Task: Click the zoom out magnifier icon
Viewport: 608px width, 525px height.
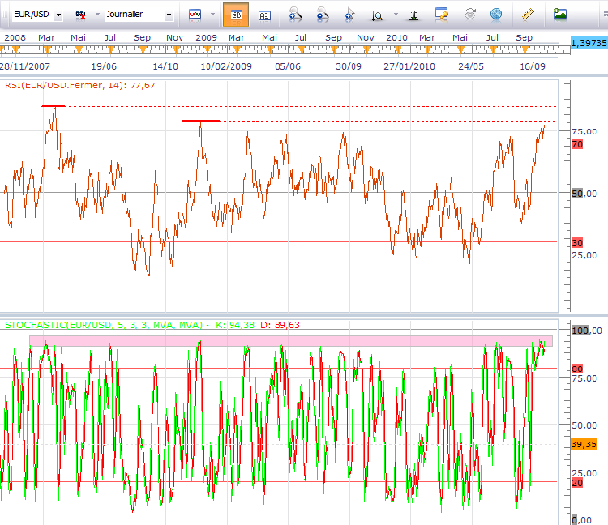Action: [323, 15]
